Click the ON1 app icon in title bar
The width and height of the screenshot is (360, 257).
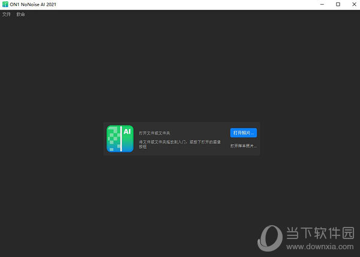(x=5, y=4)
